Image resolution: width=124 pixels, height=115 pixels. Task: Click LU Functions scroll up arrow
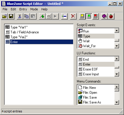click(117, 59)
